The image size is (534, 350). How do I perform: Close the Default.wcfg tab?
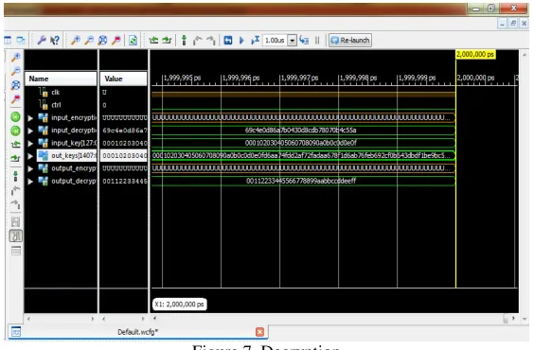pos(259,332)
